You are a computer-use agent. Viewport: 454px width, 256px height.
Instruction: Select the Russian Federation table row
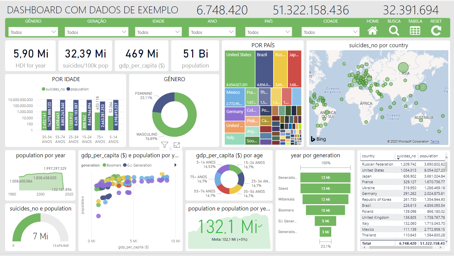tap(403, 164)
